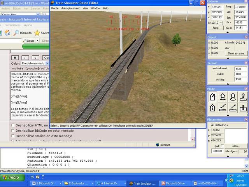The width and height of the screenshot is (249, 187).
Task: Check Deshabilitar BBCode en este mensaje
Action: pyautogui.click(x=12, y=131)
